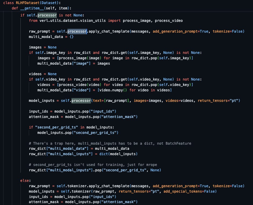Image resolution: width=253 pixels, height=205 pixels.
Task: Click 'return_tensors="pt"' in the self.processor call
Action: (x=218, y=100)
